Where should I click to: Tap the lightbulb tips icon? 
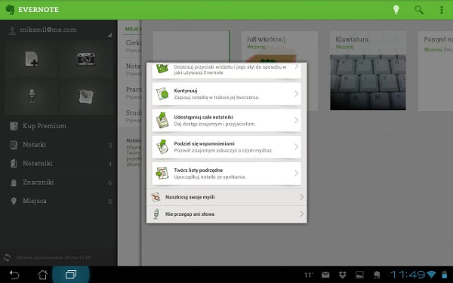[x=396, y=10]
